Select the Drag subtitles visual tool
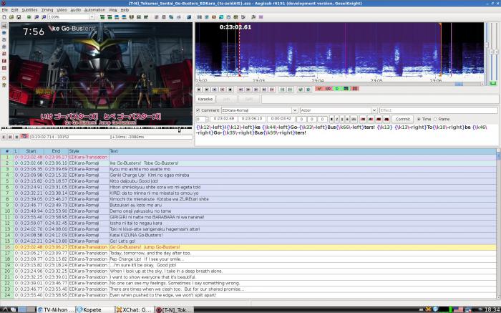The width and height of the screenshot is (501, 313). [4, 33]
